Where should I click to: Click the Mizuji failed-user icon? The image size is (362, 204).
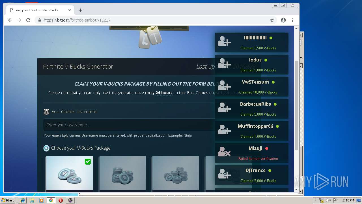(224, 152)
